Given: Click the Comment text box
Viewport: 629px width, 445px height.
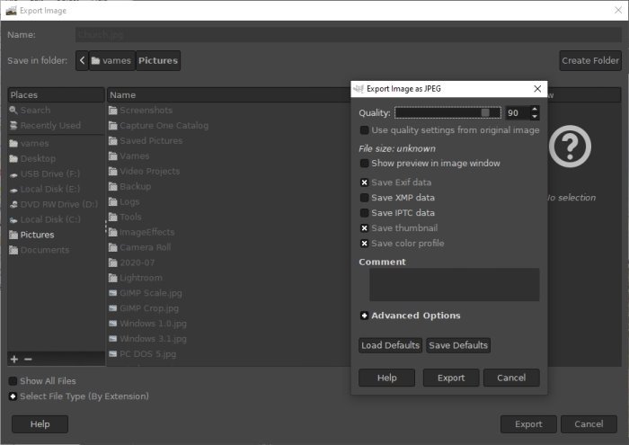Looking at the screenshot, I should [x=454, y=284].
